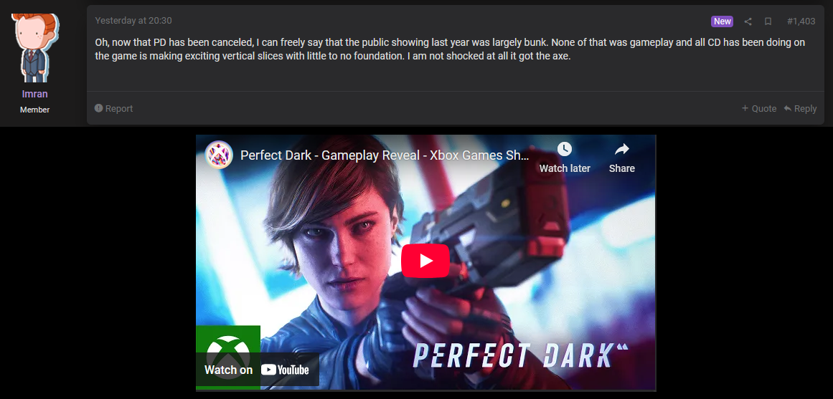Image resolution: width=833 pixels, height=399 pixels.
Task: Bookmark the post with the bookmark icon
Action: tap(768, 21)
